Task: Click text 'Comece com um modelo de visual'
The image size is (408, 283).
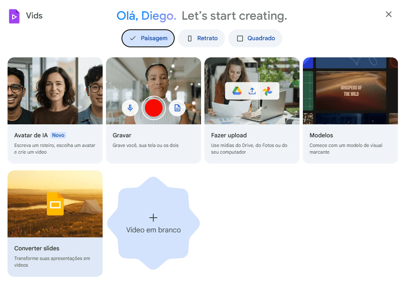Action: click(346, 145)
